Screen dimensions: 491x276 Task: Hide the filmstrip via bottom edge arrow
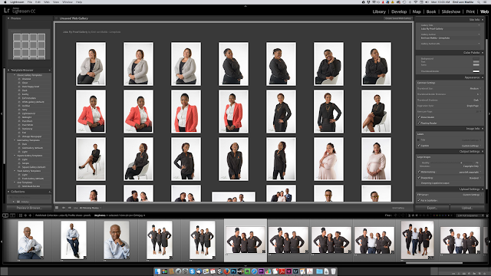[x=245, y=265]
